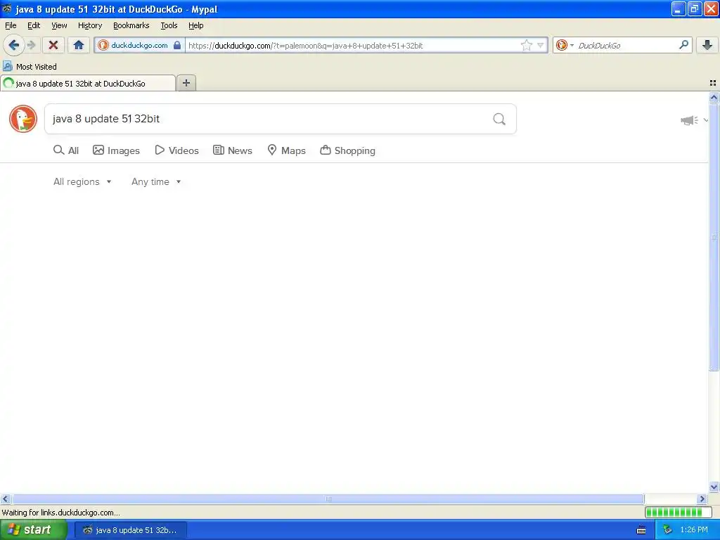Screen dimensions: 720x540
Task: Click the Mypal taskbar button
Action: pyautogui.click(x=131, y=530)
